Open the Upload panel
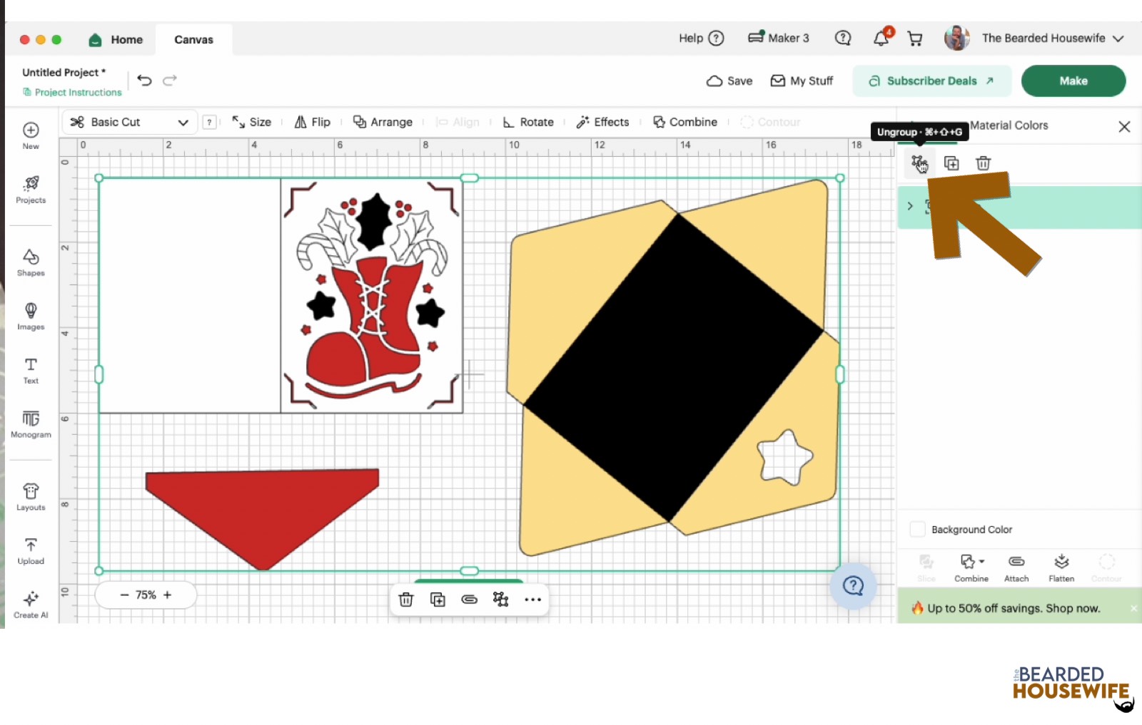Screen dimensions: 1142x725 point(31,551)
